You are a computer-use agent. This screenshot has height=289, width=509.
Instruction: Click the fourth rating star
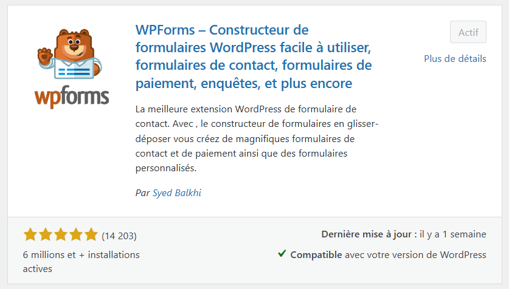click(x=75, y=235)
